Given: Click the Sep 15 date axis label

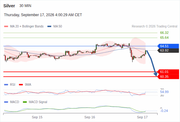Looking at the screenshot, I should coord(37,117).
